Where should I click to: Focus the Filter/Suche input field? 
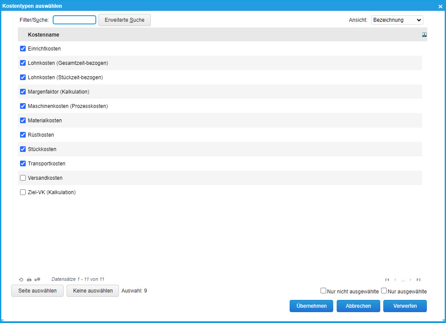[74, 20]
